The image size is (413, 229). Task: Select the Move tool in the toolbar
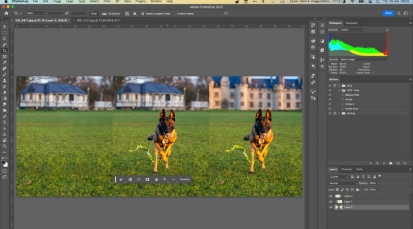point(5,27)
